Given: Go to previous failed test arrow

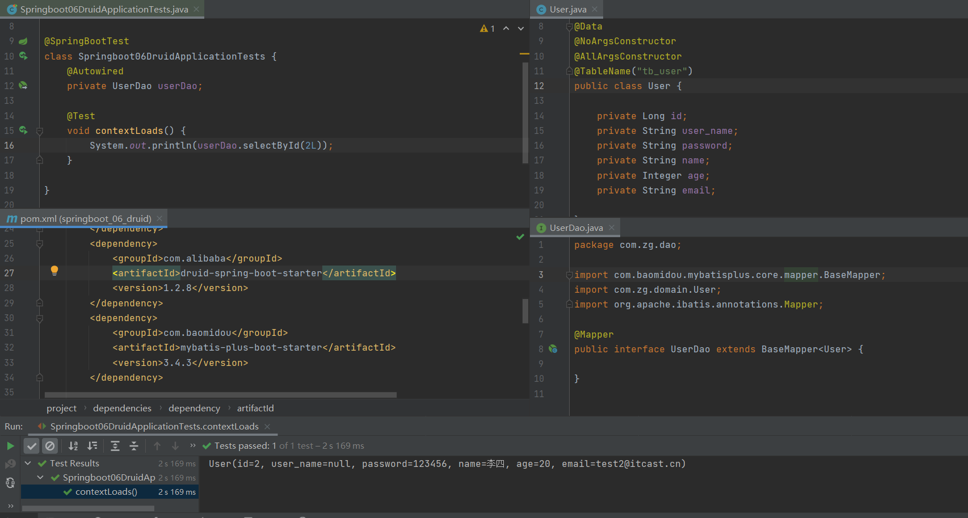Looking at the screenshot, I should [157, 446].
